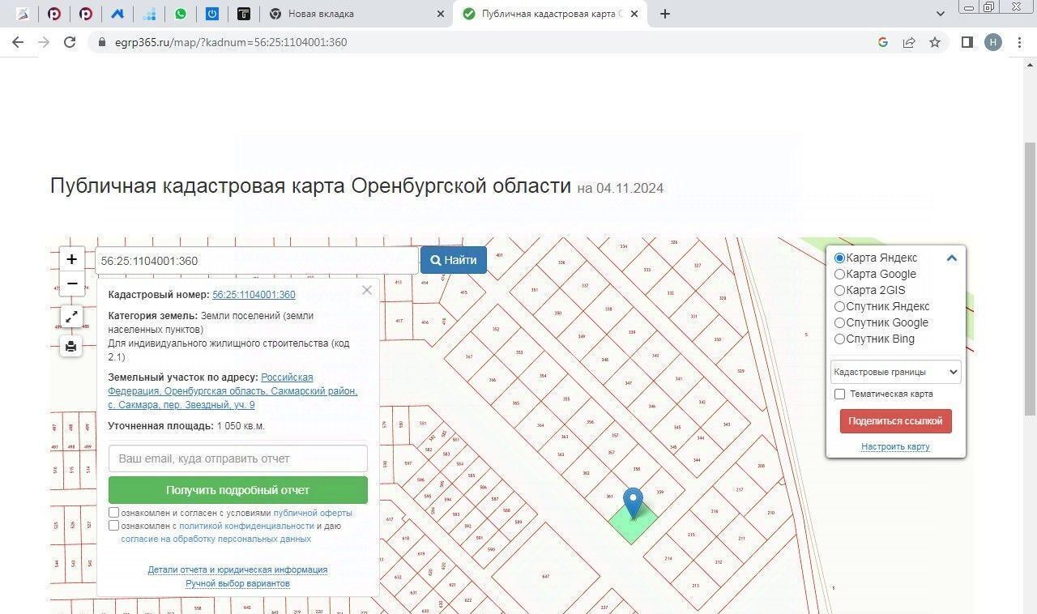
Task: Open Кадастровые границы dropdown
Action: (895, 372)
